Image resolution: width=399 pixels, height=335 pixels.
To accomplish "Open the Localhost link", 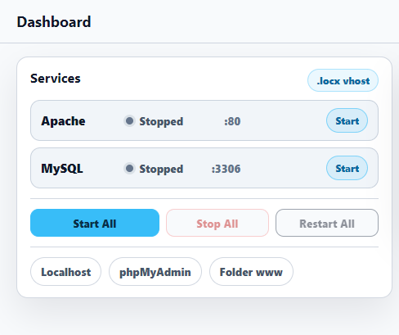I will click(x=65, y=272).
